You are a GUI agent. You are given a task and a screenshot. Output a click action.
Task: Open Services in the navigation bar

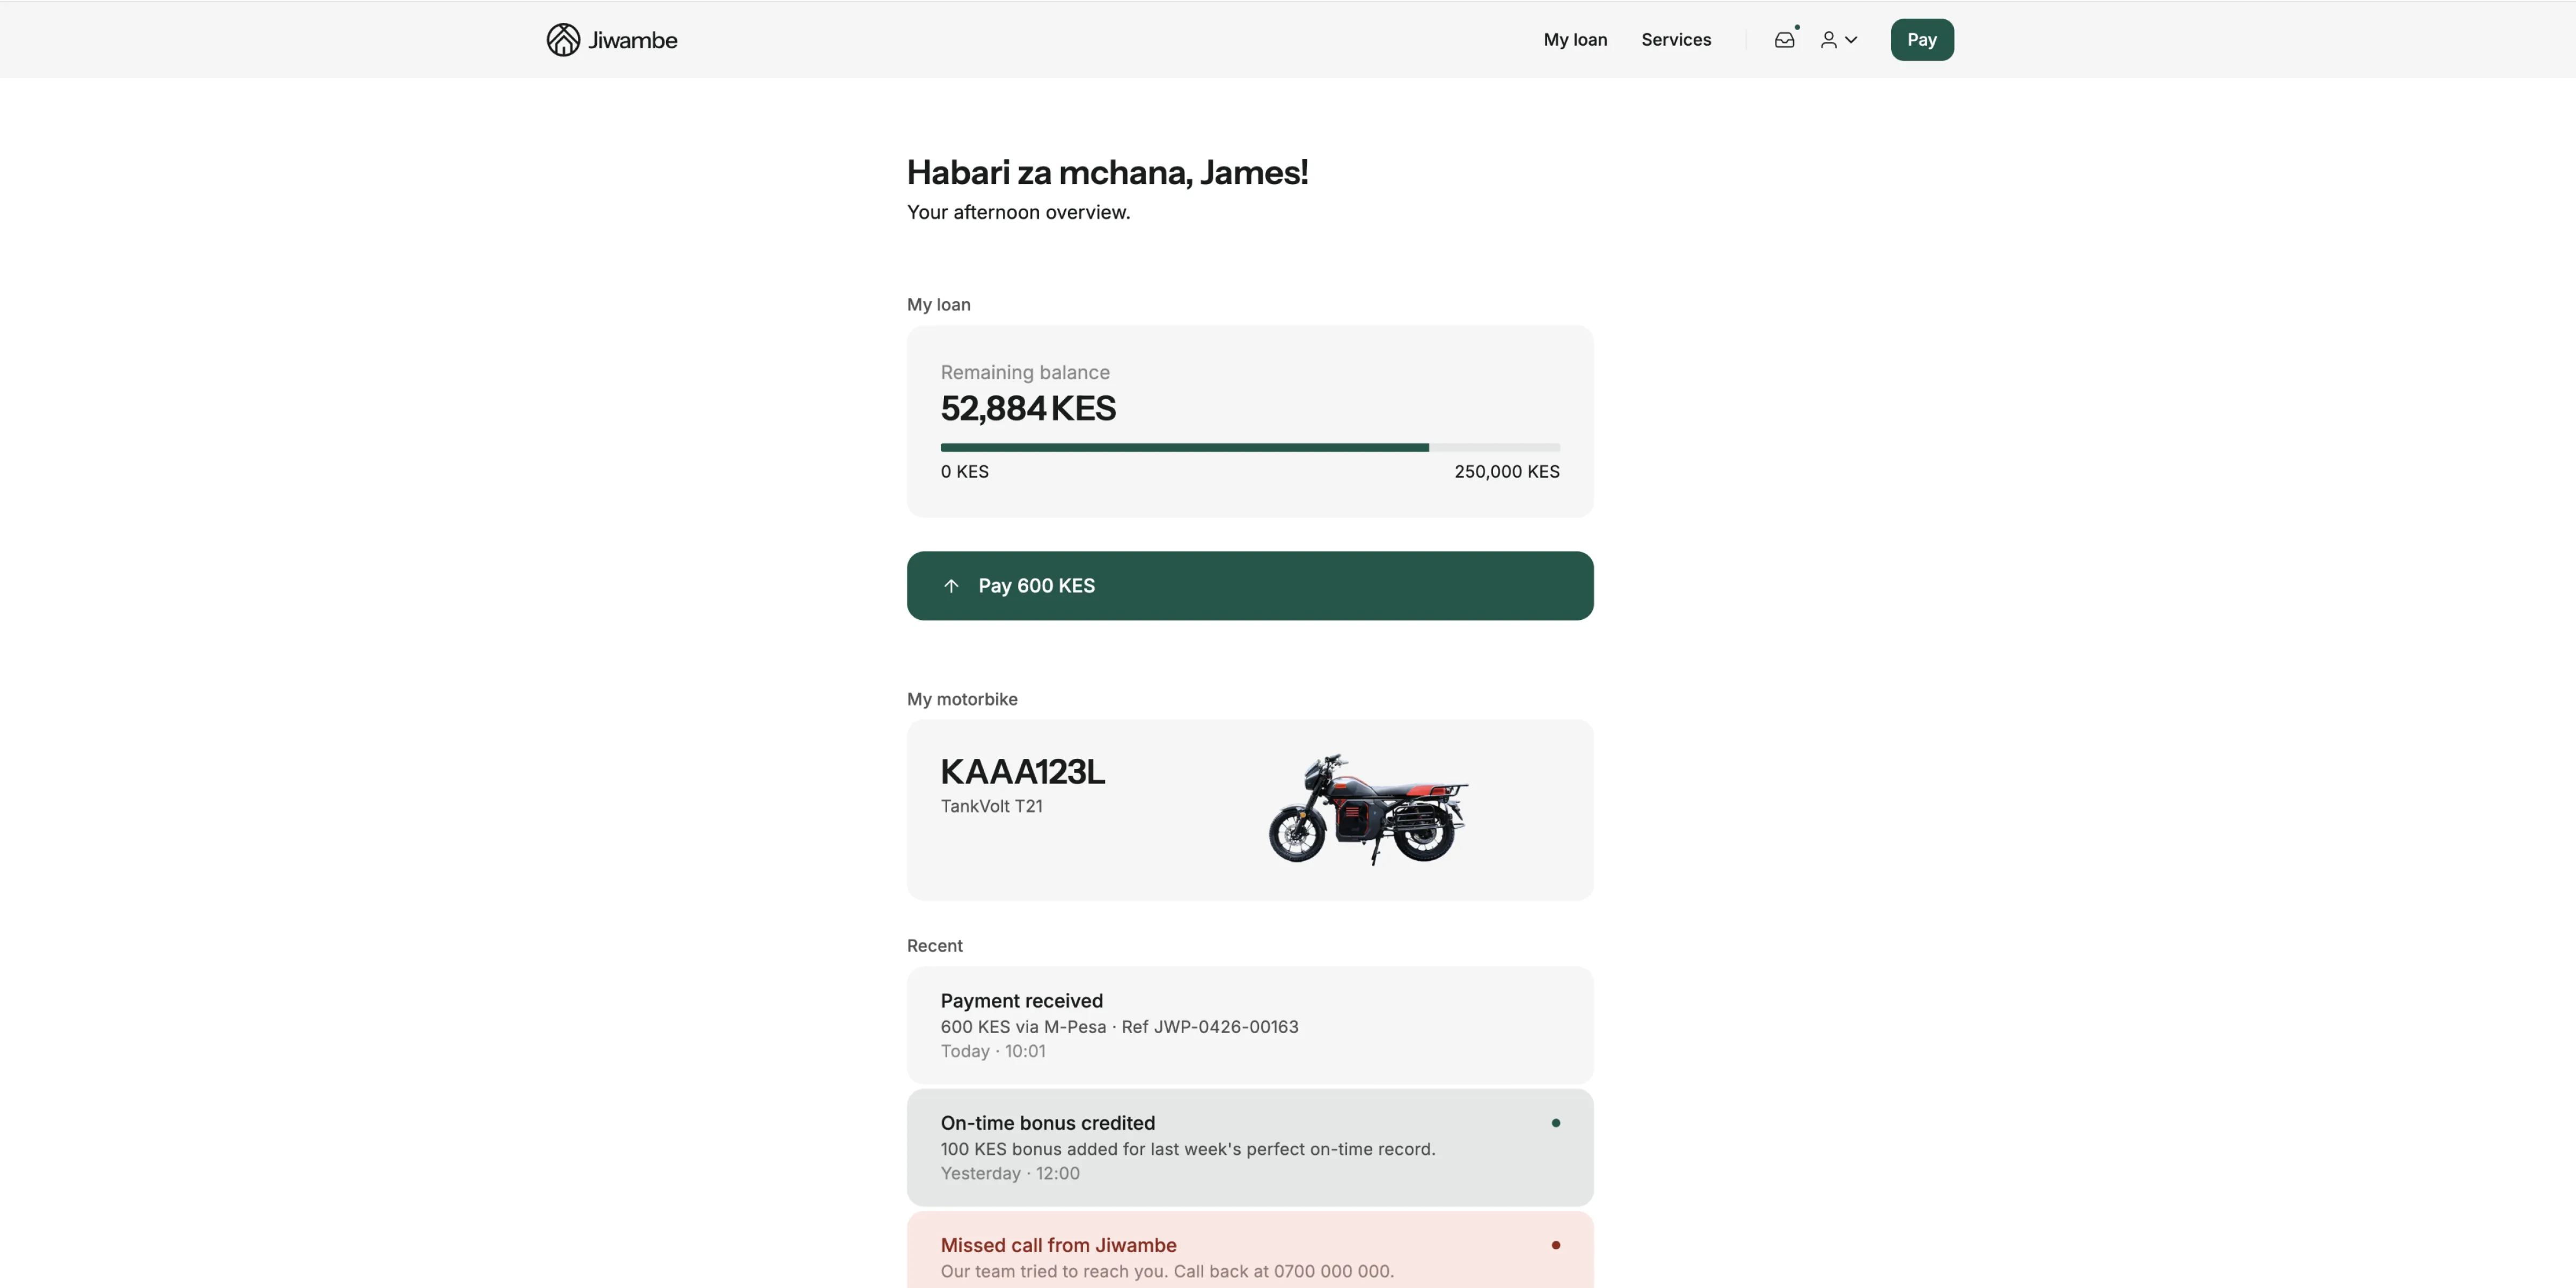[1676, 40]
